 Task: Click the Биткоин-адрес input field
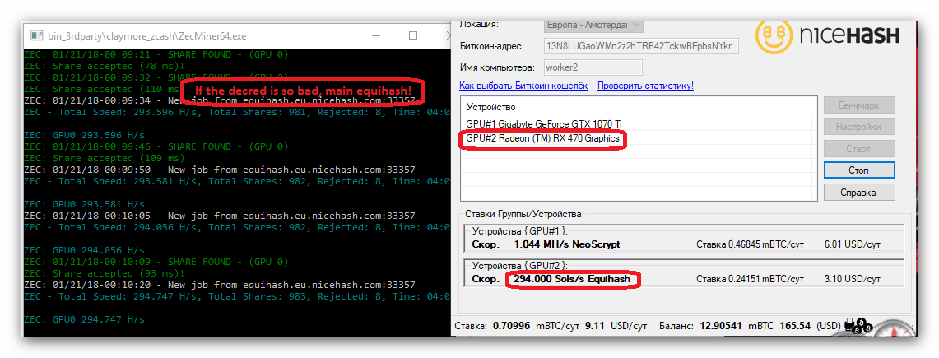(641, 46)
